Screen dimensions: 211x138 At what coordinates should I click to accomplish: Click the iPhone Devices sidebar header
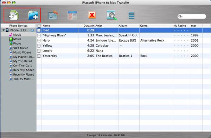[18, 26]
